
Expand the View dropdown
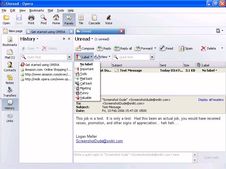click(x=103, y=57)
